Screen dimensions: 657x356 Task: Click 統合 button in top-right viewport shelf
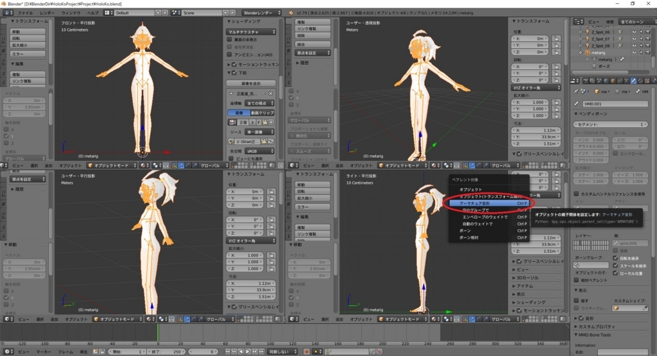click(x=313, y=44)
